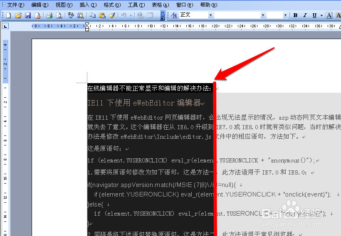Open a file with the folder icon
This screenshot has height=236, width=341.
tap(18, 15)
